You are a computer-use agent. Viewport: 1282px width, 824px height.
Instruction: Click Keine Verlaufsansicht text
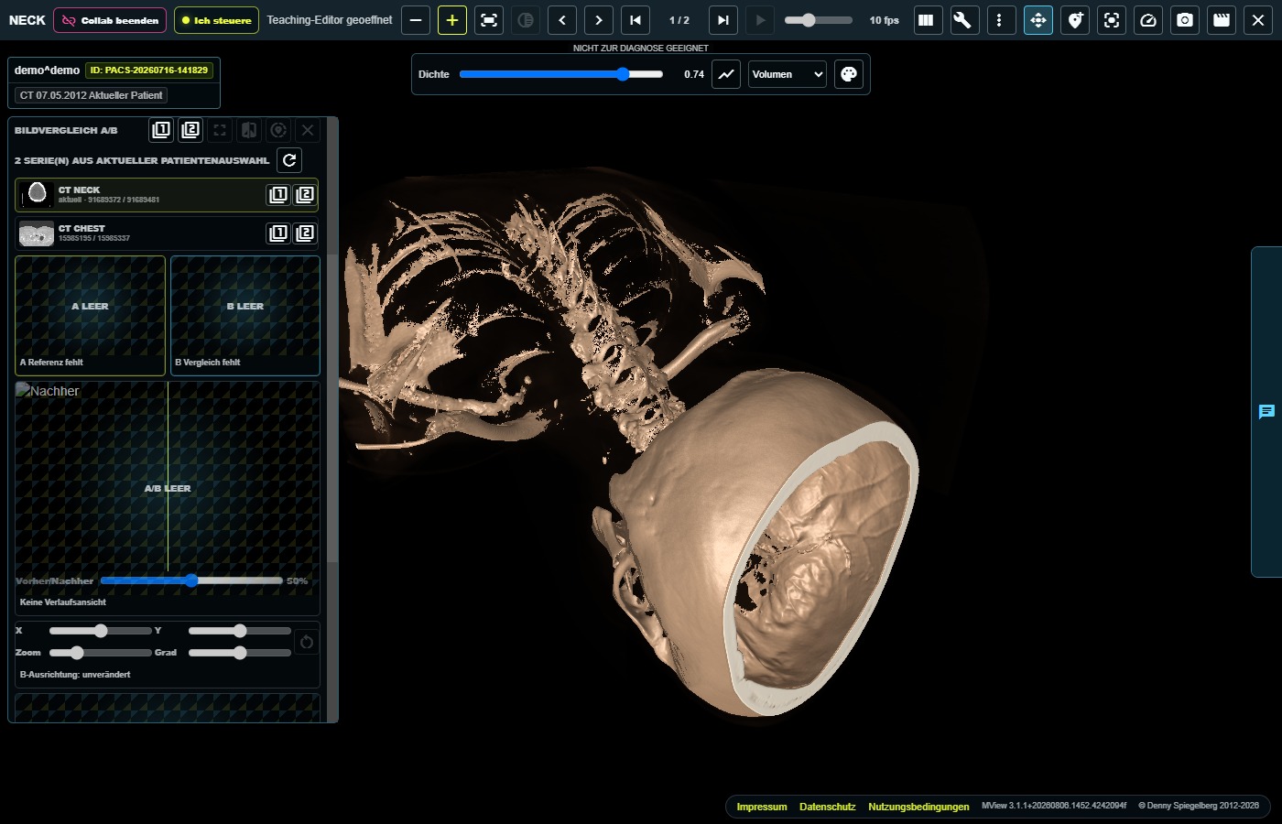click(63, 602)
